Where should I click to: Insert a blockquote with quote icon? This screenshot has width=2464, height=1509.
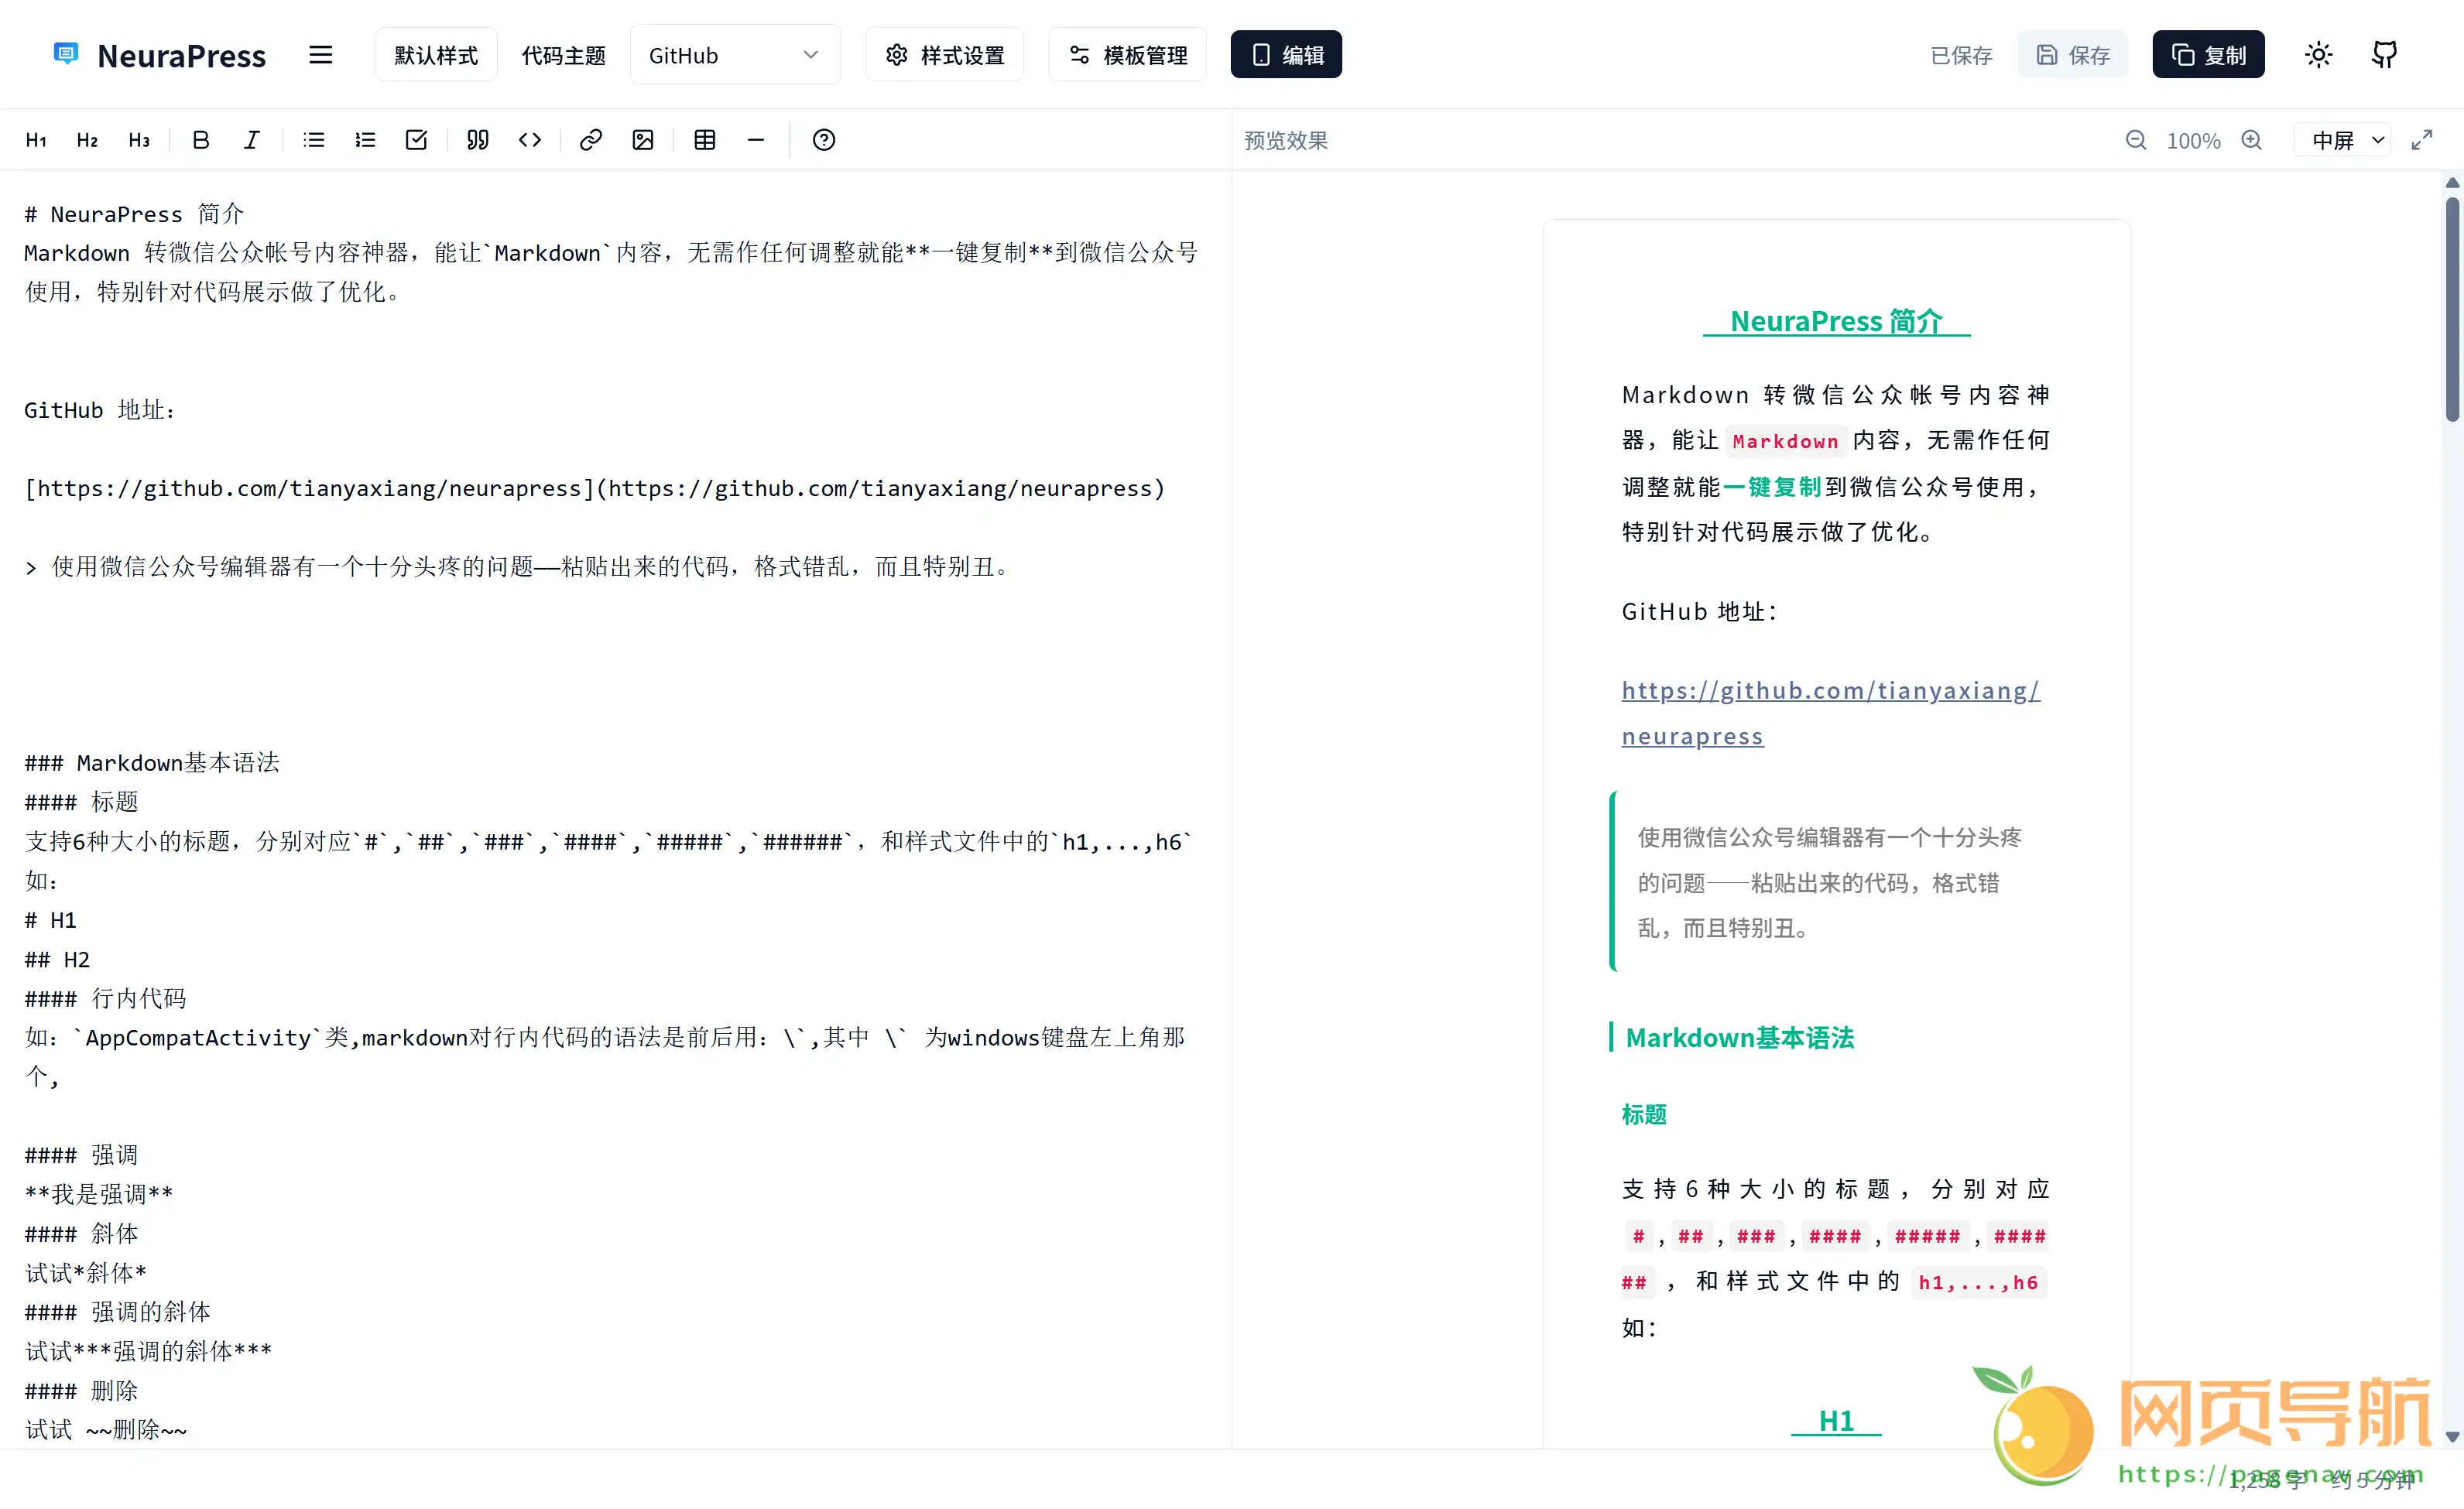click(478, 140)
